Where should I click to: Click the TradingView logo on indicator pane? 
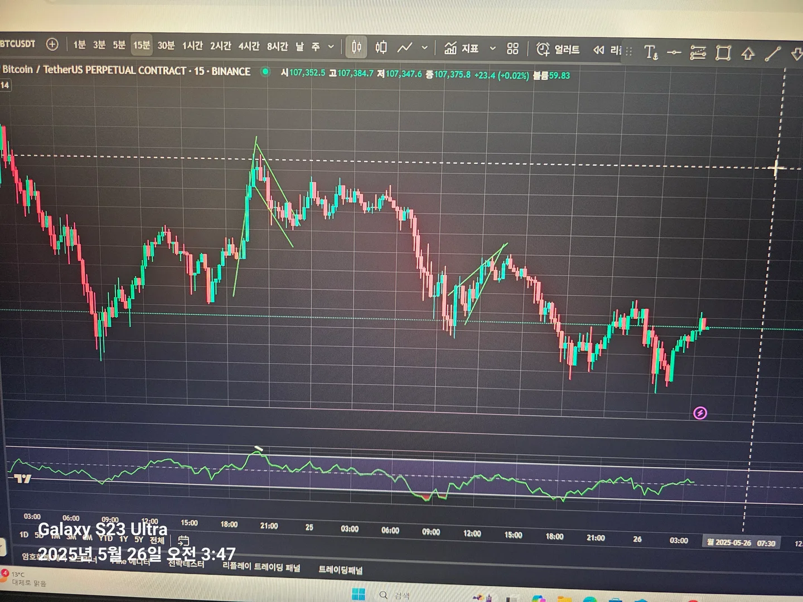22,478
